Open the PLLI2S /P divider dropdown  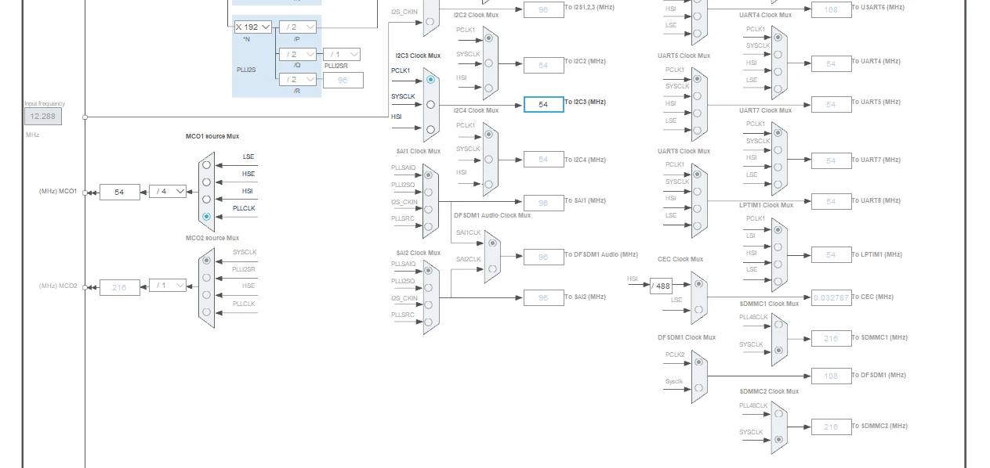click(x=298, y=27)
